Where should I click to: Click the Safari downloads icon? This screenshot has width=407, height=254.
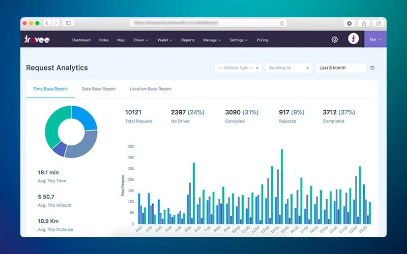350,23
